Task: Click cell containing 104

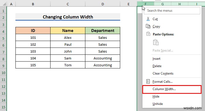Action: (x=33, y=58)
